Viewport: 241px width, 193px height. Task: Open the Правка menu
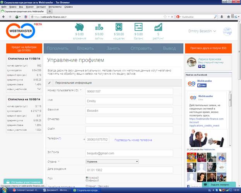pyautogui.click(x=13, y=7)
